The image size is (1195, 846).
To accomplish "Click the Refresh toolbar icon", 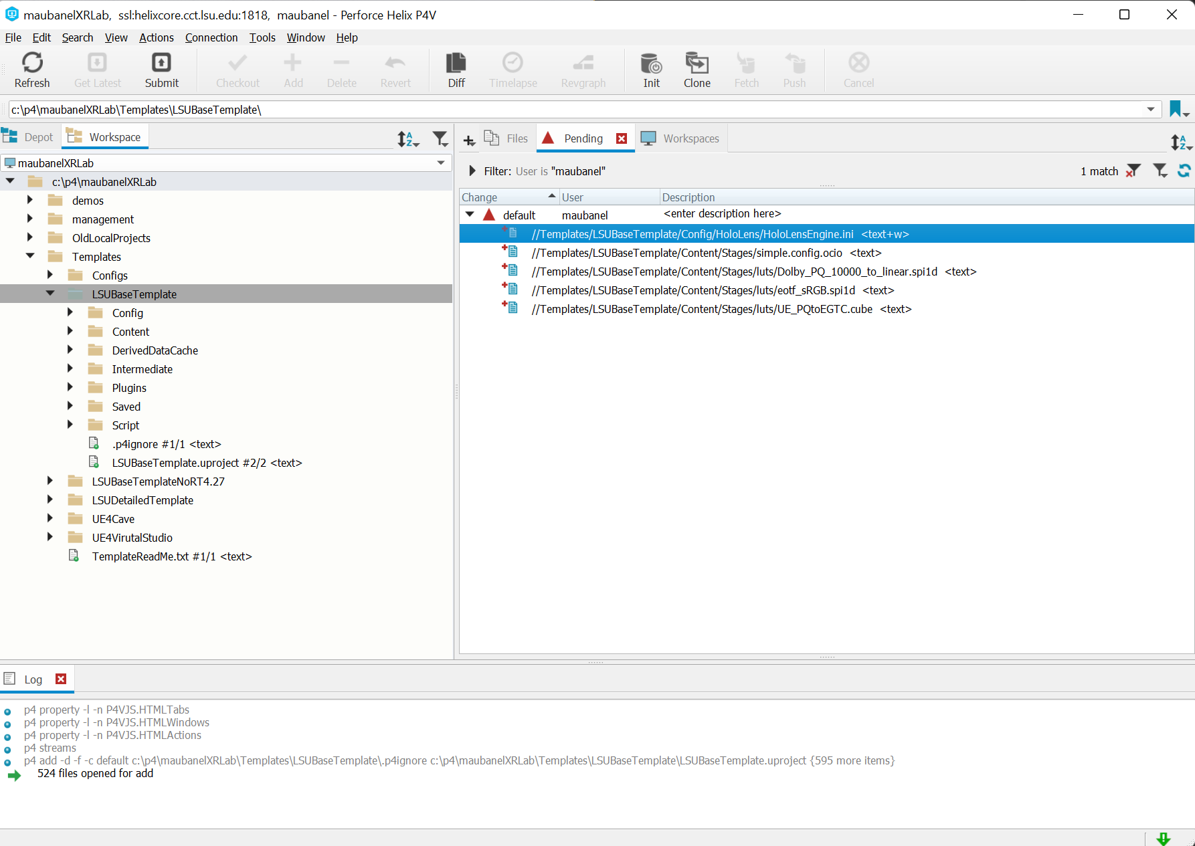I will click(x=32, y=63).
